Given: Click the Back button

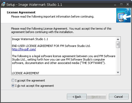Looking at the screenshot, I should click(77, 97).
